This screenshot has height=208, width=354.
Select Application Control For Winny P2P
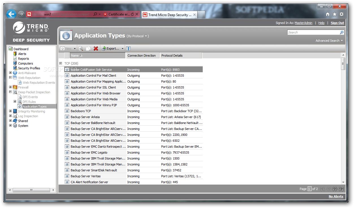point(133,105)
